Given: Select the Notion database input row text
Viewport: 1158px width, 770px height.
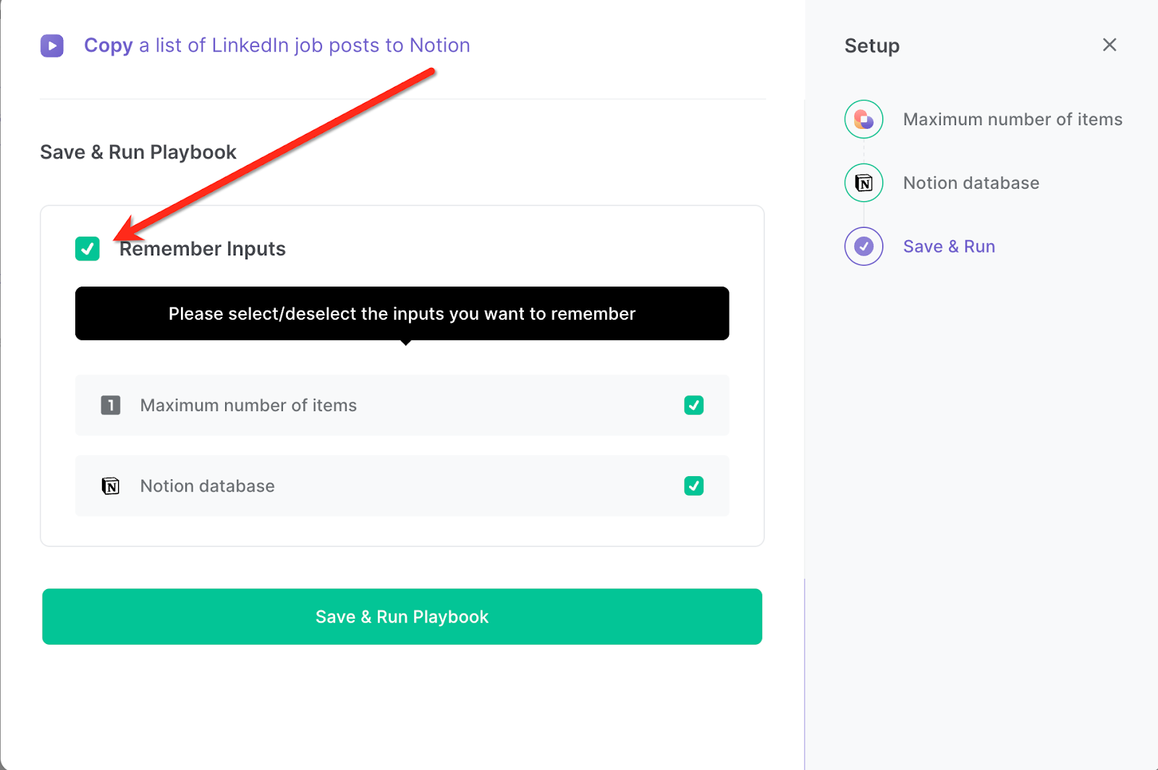Looking at the screenshot, I should 208,486.
